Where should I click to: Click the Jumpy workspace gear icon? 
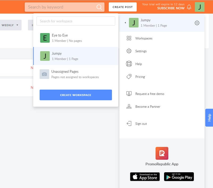click(x=197, y=23)
